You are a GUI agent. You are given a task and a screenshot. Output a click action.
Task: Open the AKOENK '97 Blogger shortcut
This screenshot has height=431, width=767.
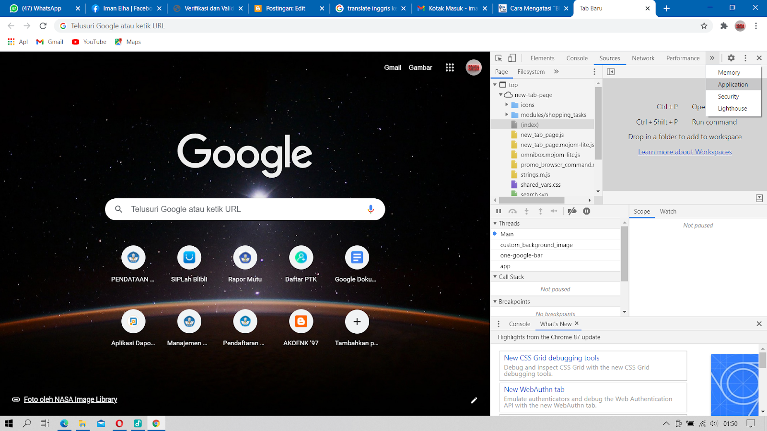(x=301, y=328)
